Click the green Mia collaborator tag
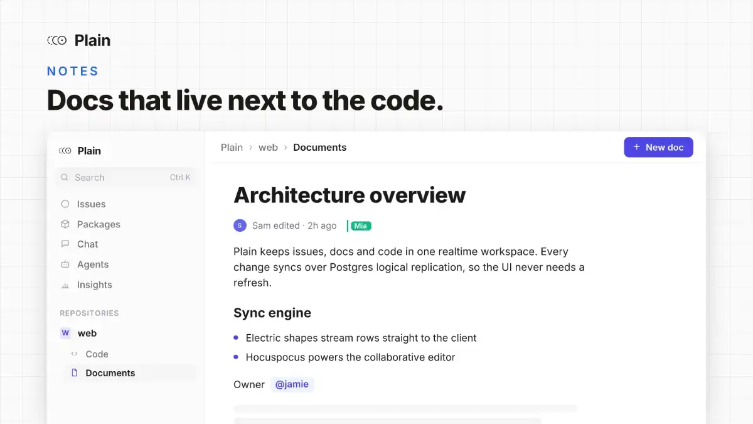 [361, 226]
